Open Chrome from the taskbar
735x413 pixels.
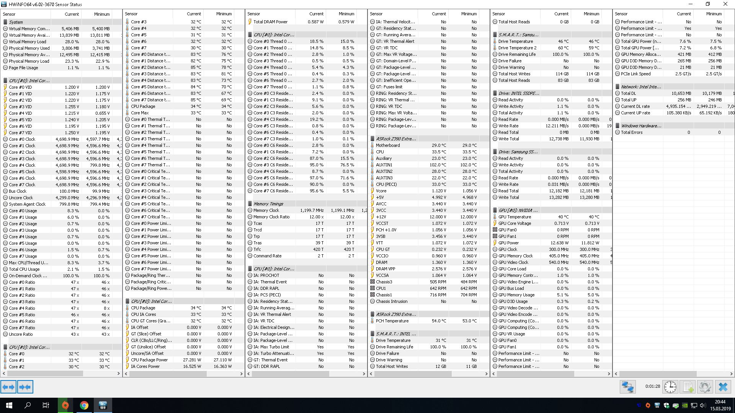click(84, 405)
